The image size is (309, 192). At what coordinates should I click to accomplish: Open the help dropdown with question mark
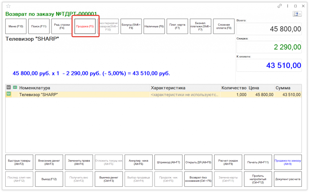click(x=297, y=14)
